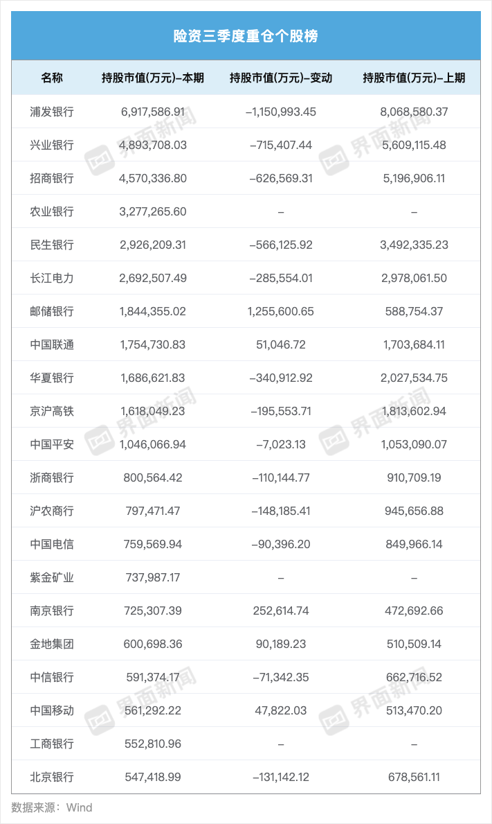Select the 京沪高铁 stock name
The width and height of the screenshot is (492, 824).
(x=52, y=411)
